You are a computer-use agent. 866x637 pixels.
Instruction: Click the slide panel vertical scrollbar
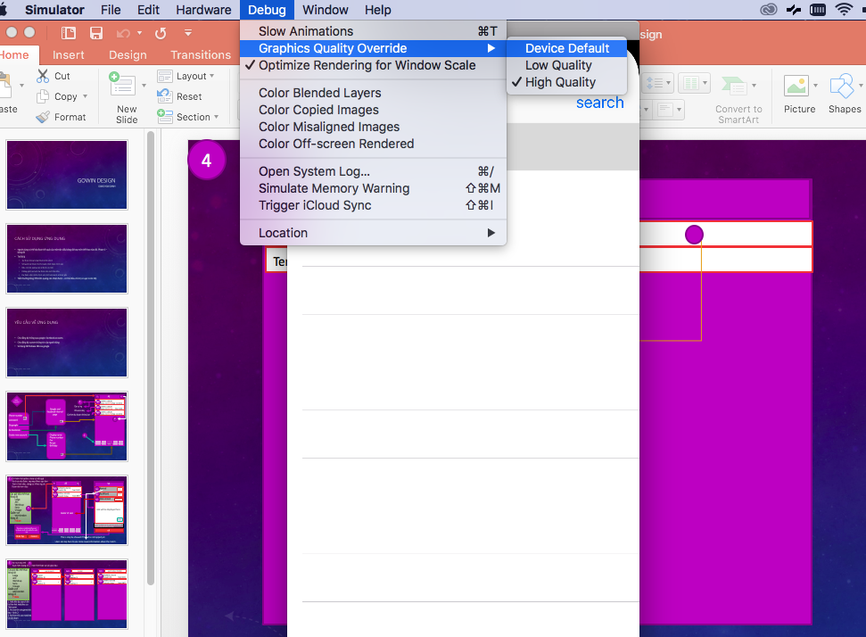151,358
